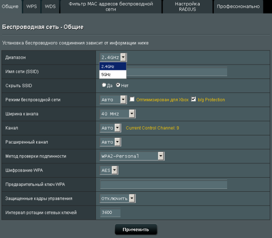272x238 pixels.
Task: Click the Оптимизирован для Xbox label
Action: [x=163, y=100]
